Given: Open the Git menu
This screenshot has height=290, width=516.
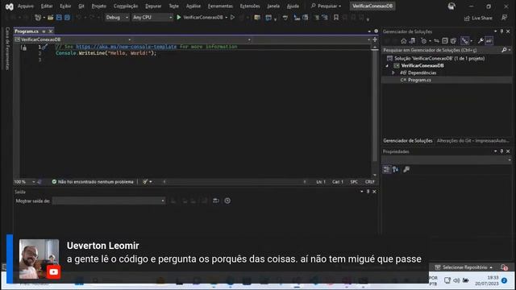Looking at the screenshot, I should pyautogui.click(x=81, y=6).
